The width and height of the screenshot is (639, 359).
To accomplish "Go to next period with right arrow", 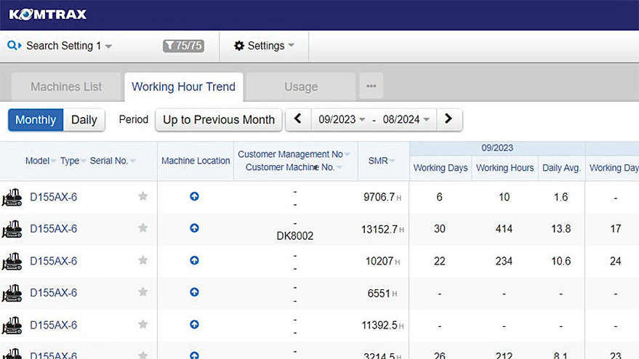I will coord(449,119).
